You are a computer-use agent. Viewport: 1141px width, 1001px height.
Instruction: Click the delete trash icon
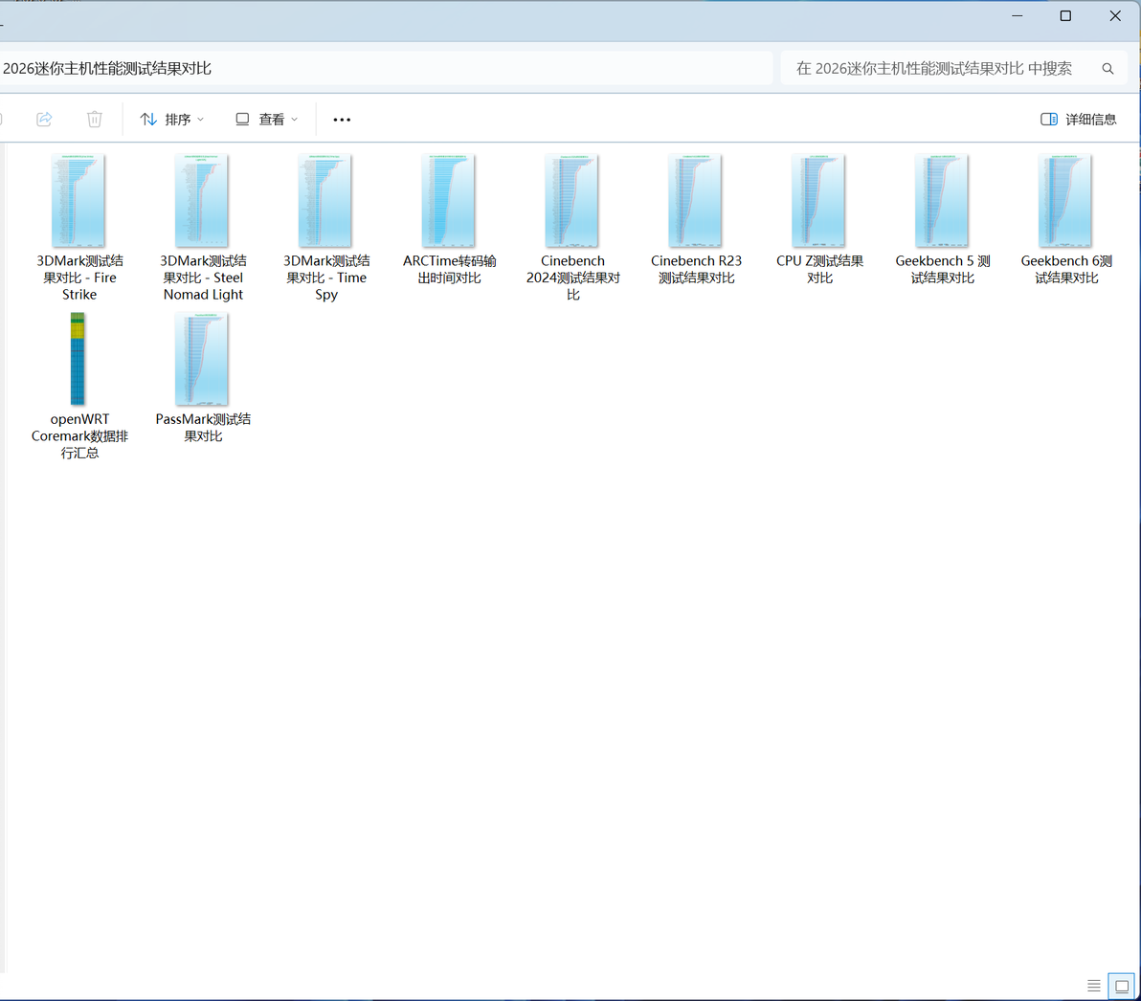point(95,119)
